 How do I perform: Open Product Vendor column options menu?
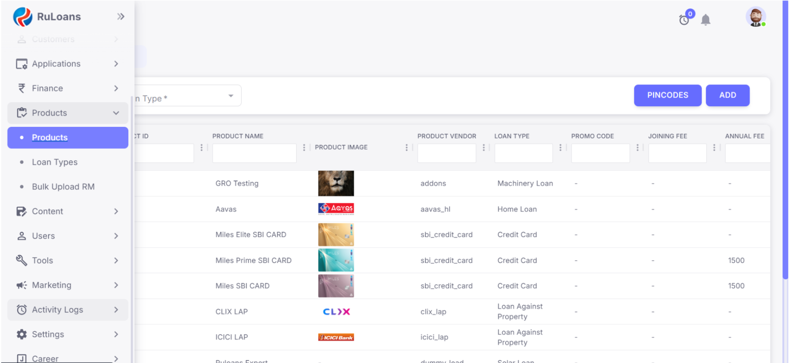pos(484,148)
